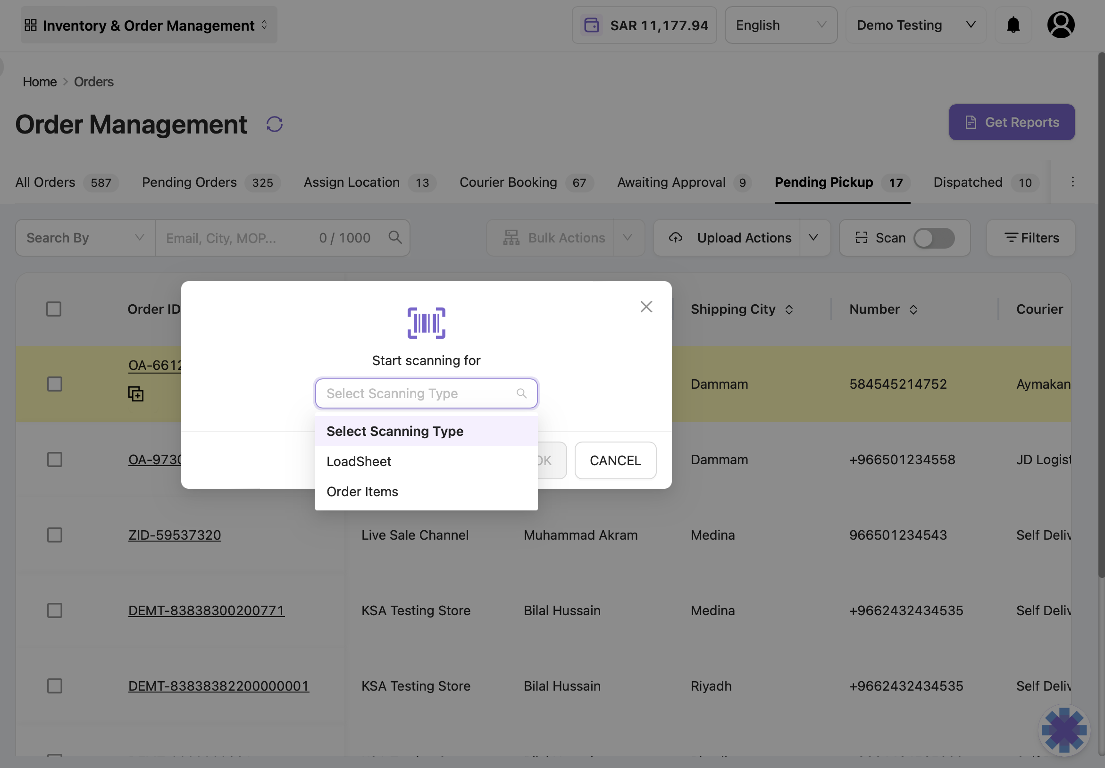Open order DEMT-8383838200000001 link
1105x768 pixels.
218,686
